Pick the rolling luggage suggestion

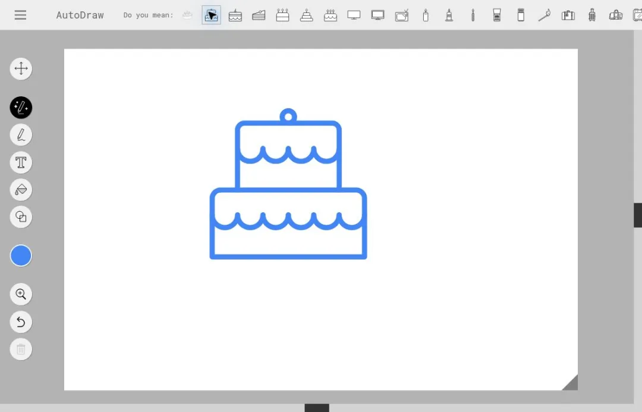pyautogui.click(x=592, y=15)
